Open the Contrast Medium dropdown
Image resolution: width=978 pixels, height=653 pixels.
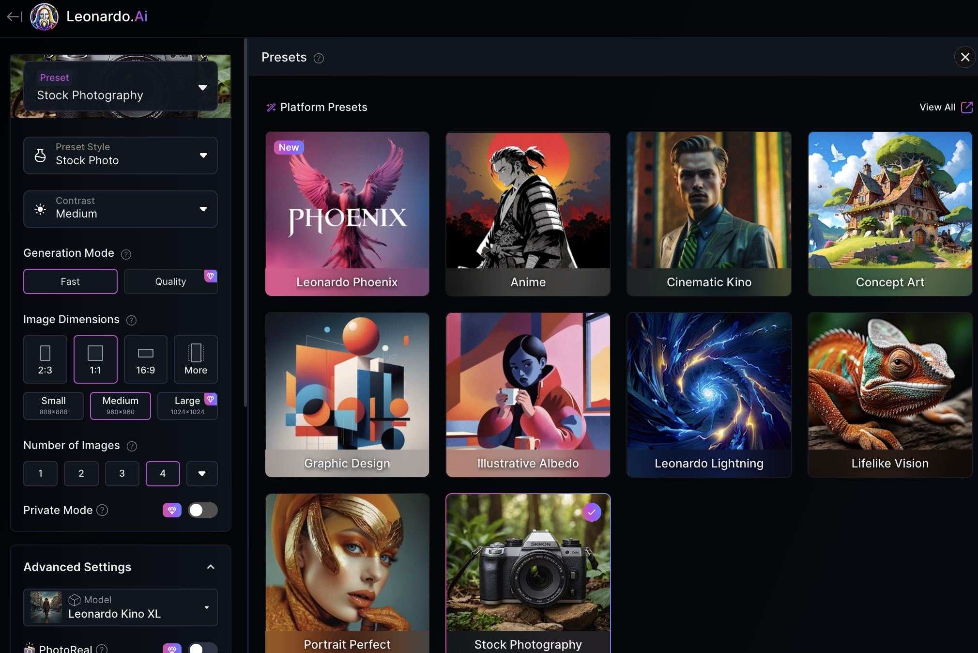(120, 209)
